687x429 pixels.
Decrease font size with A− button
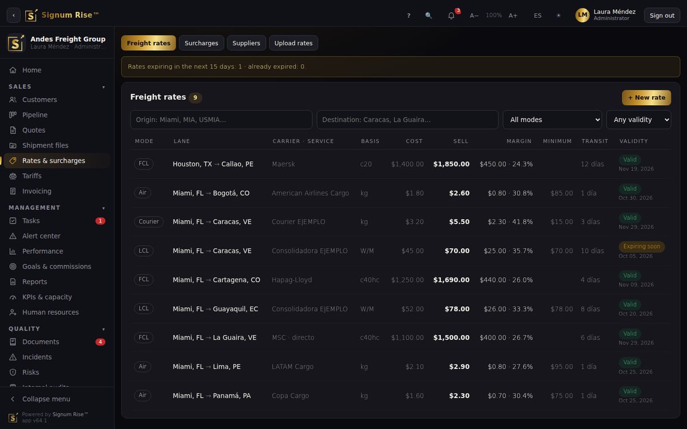[474, 15]
